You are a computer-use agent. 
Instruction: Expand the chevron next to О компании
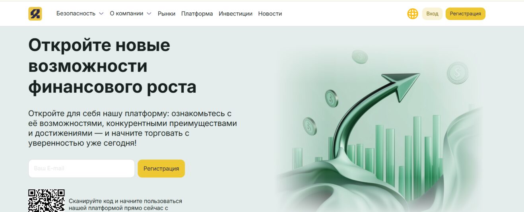point(149,14)
